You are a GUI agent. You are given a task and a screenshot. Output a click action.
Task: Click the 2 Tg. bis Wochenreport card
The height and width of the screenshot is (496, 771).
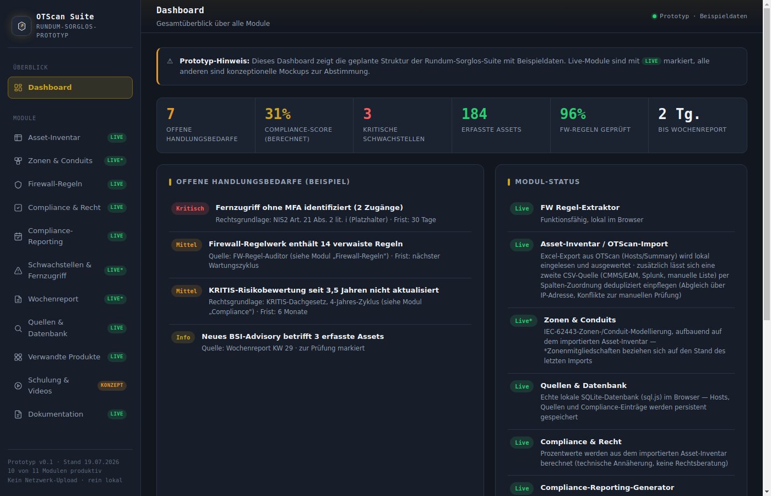click(x=698, y=125)
